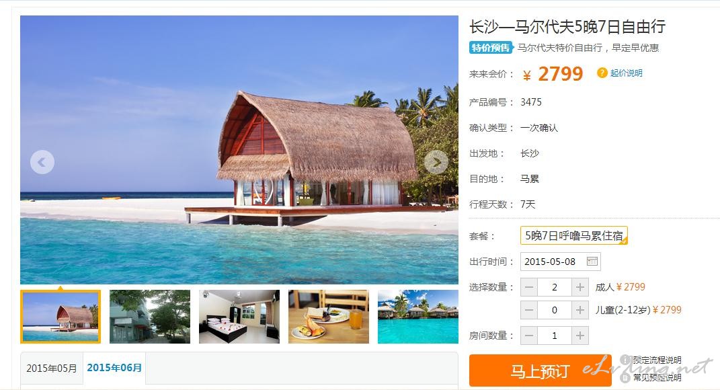
Task: Switch to the 2015年05月 tab
Action: tap(51, 368)
